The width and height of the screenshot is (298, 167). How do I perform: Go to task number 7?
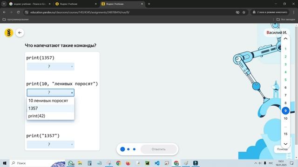[x=285, y=95]
